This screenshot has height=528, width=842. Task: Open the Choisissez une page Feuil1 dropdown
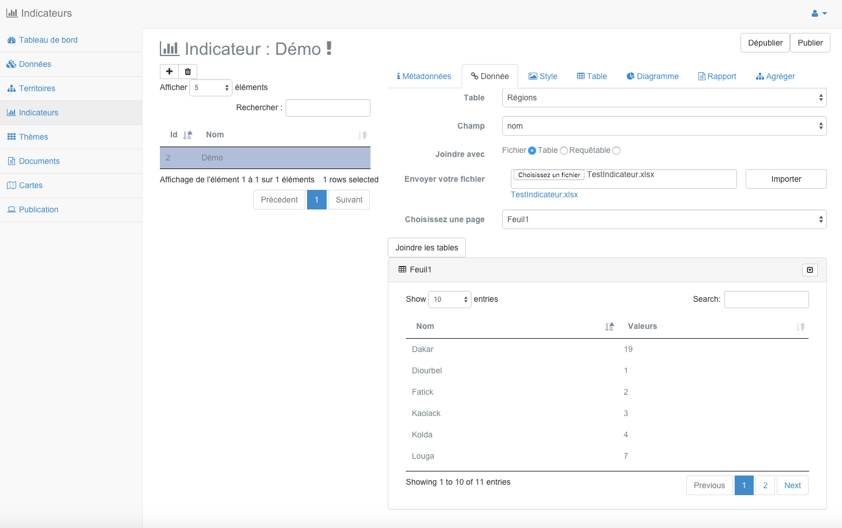(664, 219)
